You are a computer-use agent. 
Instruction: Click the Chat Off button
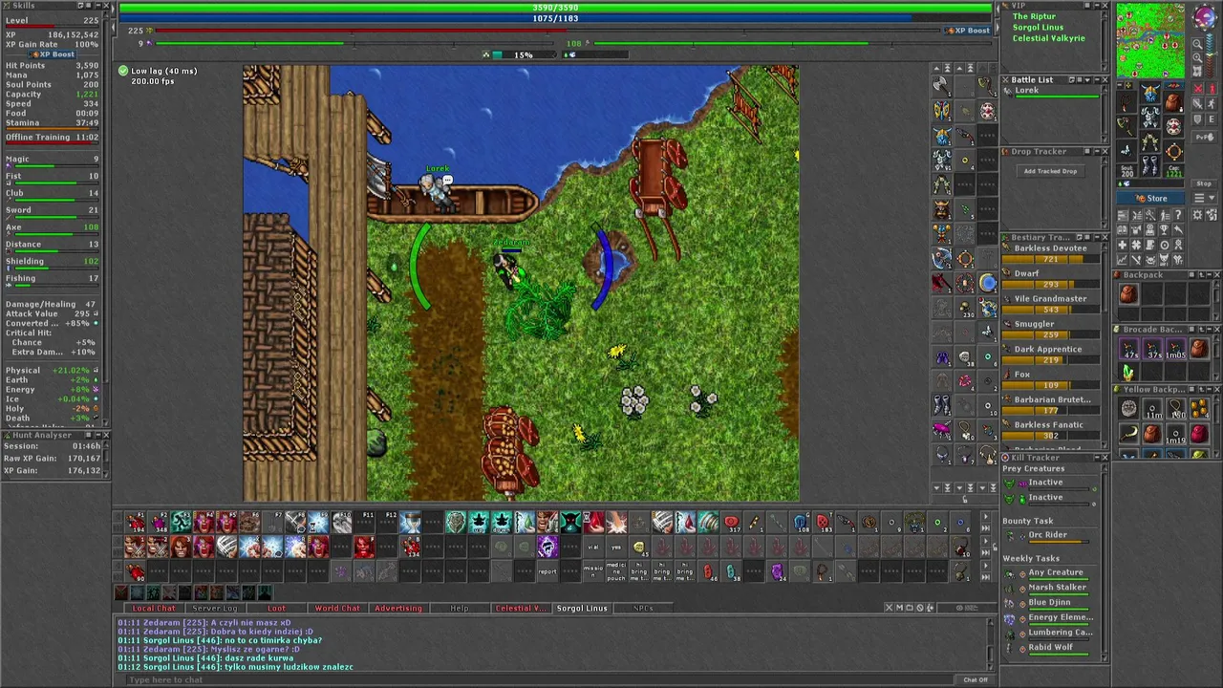pos(976,679)
